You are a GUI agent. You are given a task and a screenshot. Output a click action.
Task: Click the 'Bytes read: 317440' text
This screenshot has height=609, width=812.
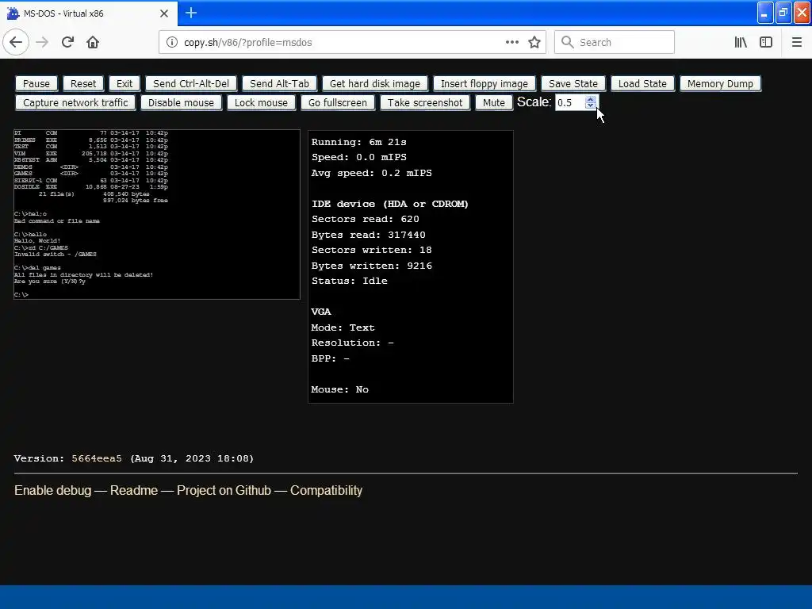coord(368,235)
